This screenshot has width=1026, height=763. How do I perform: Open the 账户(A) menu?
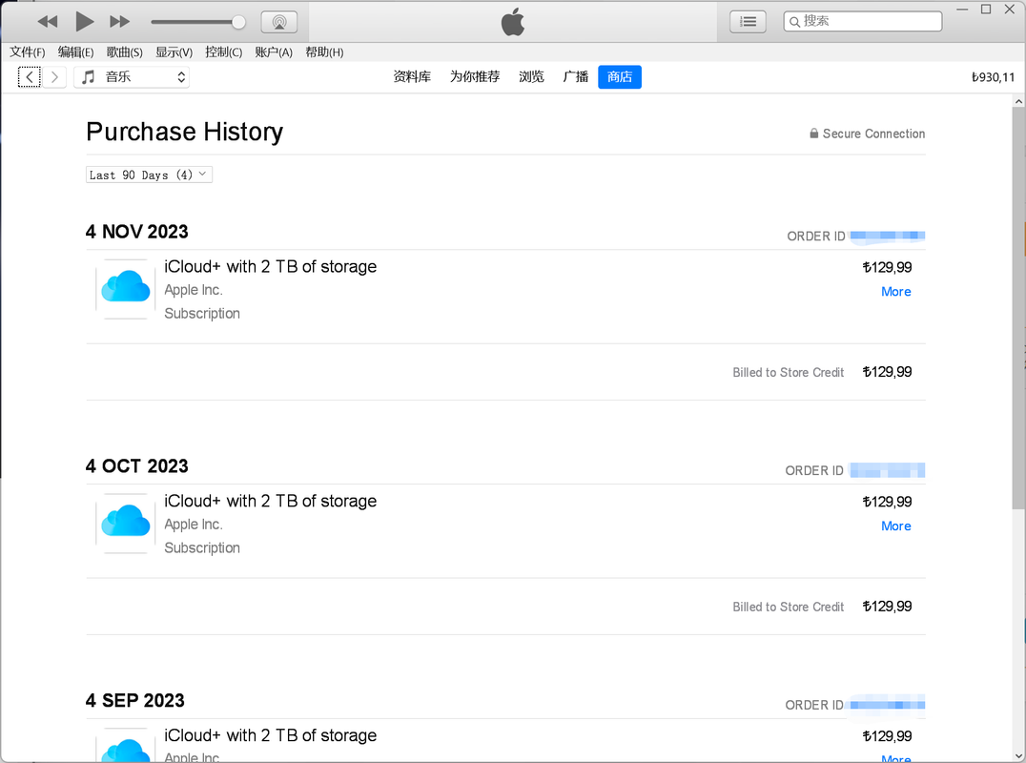point(274,52)
